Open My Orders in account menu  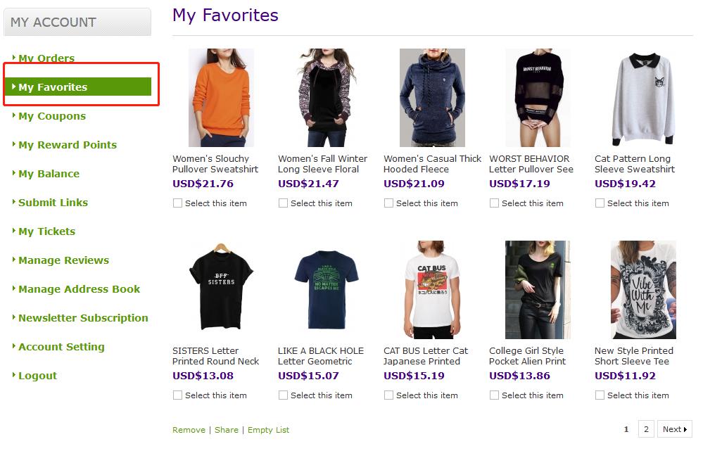[46, 58]
